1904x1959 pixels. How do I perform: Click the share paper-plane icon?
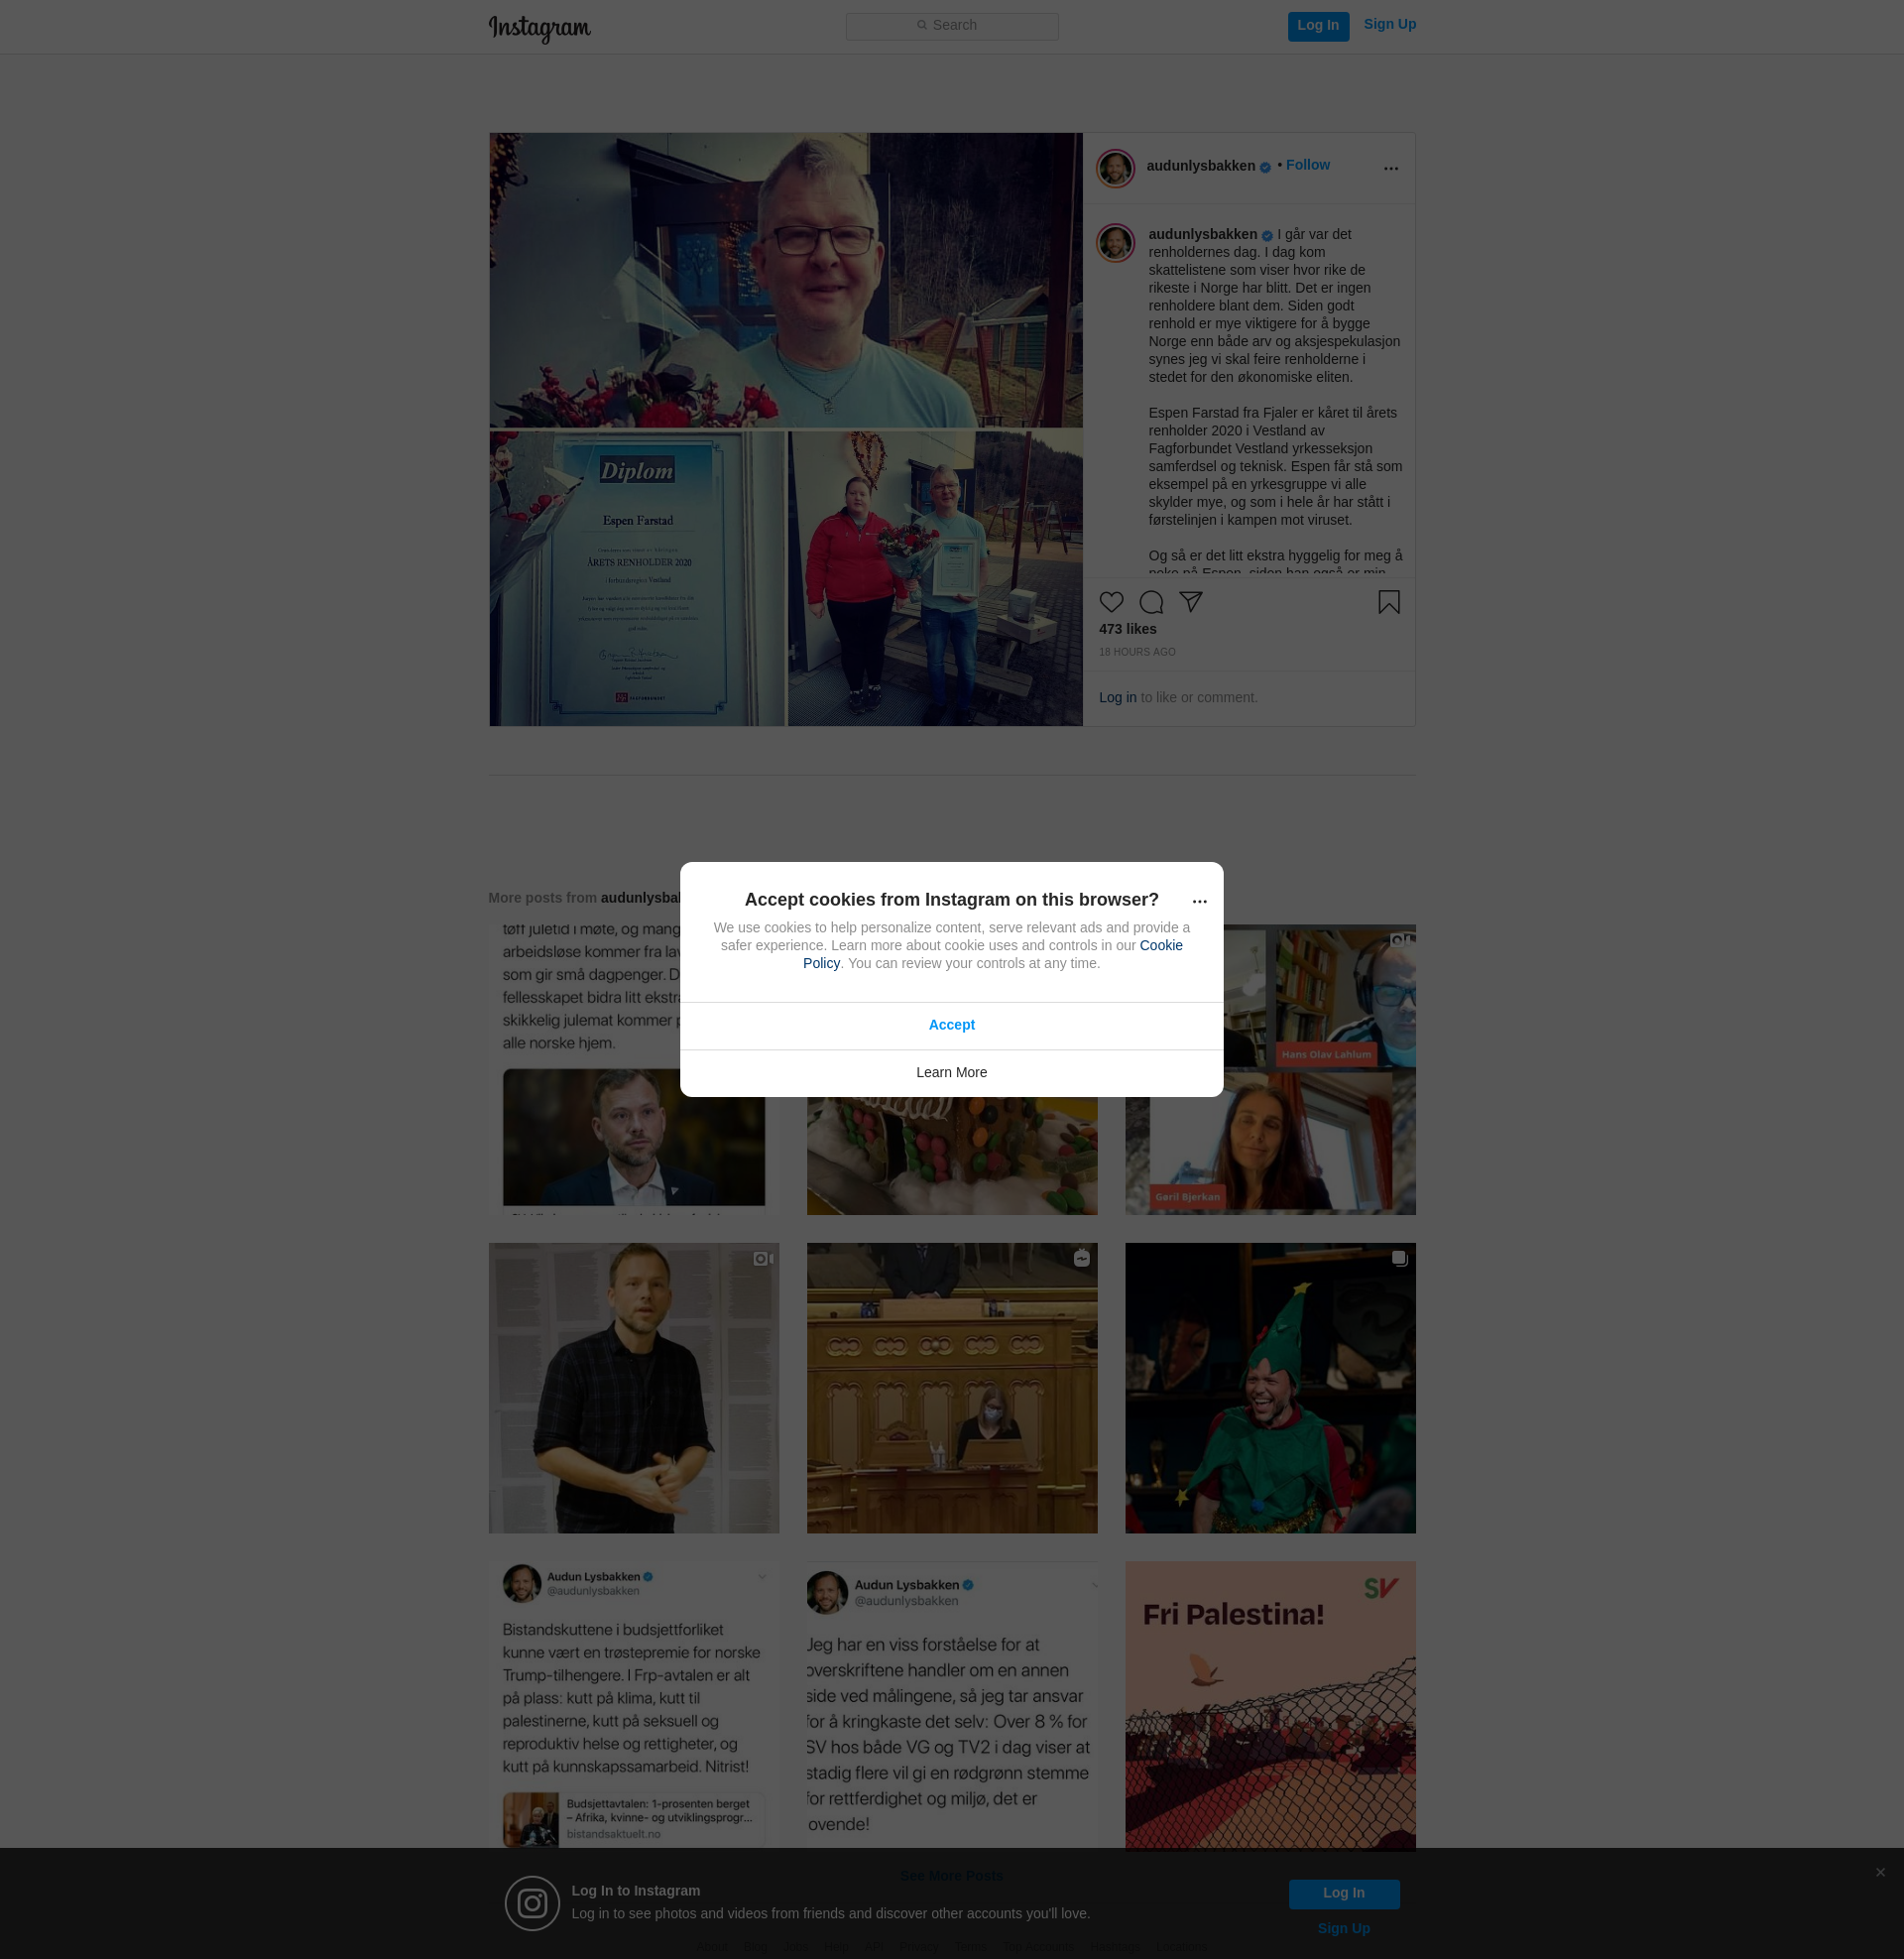(1190, 601)
